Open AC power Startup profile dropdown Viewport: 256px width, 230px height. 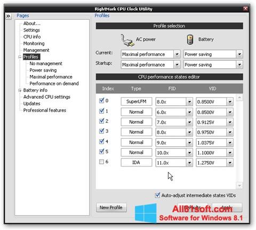[x=177, y=65]
